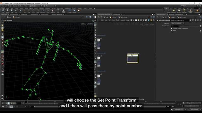202x113 pixels.
Task: Select the Font shelf tool
Action: [x=58, y=11]
